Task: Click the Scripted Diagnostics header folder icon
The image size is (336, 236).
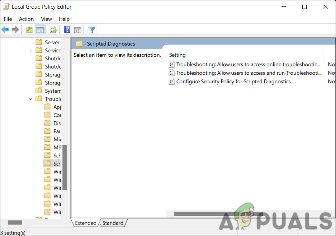Action: click(x=79, y=43)
